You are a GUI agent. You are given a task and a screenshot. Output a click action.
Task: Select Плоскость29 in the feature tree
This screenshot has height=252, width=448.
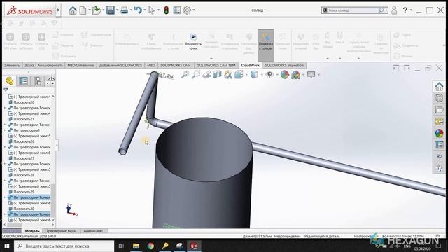[x=24, y=192]
